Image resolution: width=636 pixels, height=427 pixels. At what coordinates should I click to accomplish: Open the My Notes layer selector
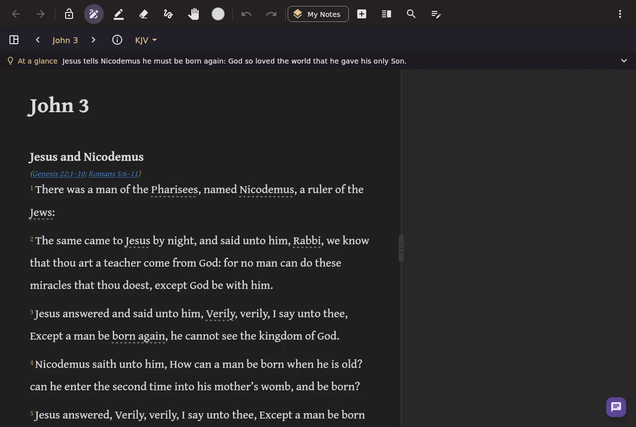point(318,14)
